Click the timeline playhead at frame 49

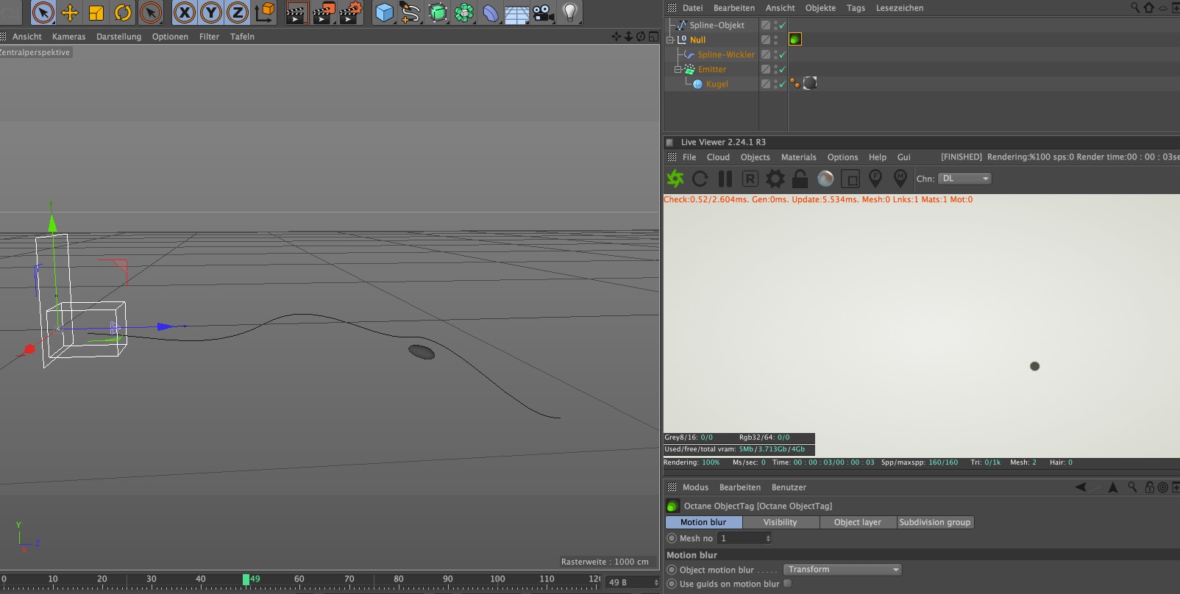[x=246, y=579]
